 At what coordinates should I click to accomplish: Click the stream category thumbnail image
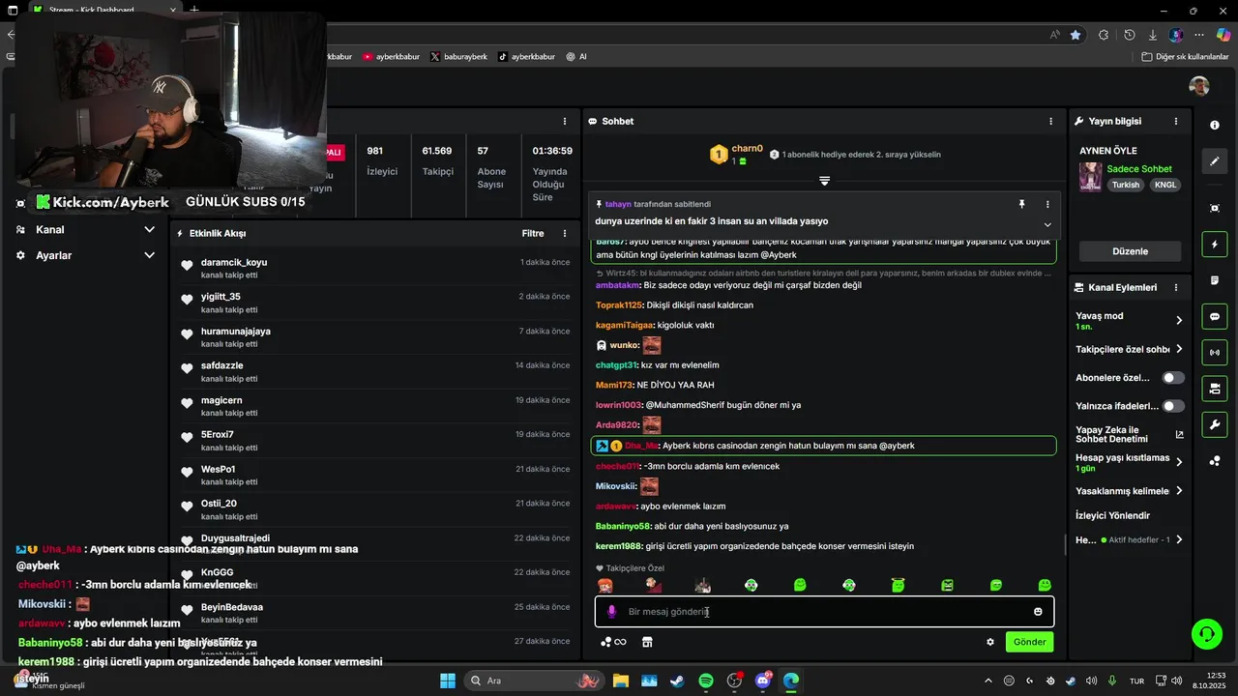click(x=1090, y=177)
